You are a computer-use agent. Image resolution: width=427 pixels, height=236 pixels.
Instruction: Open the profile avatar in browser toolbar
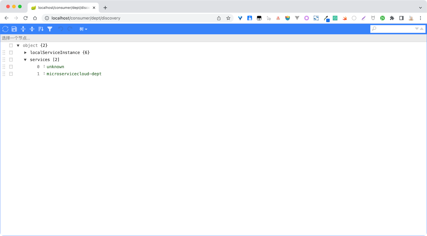click(x=411, y=18)
